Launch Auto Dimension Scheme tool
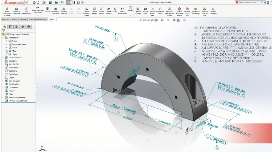The image size is (272, 152). 7,11
